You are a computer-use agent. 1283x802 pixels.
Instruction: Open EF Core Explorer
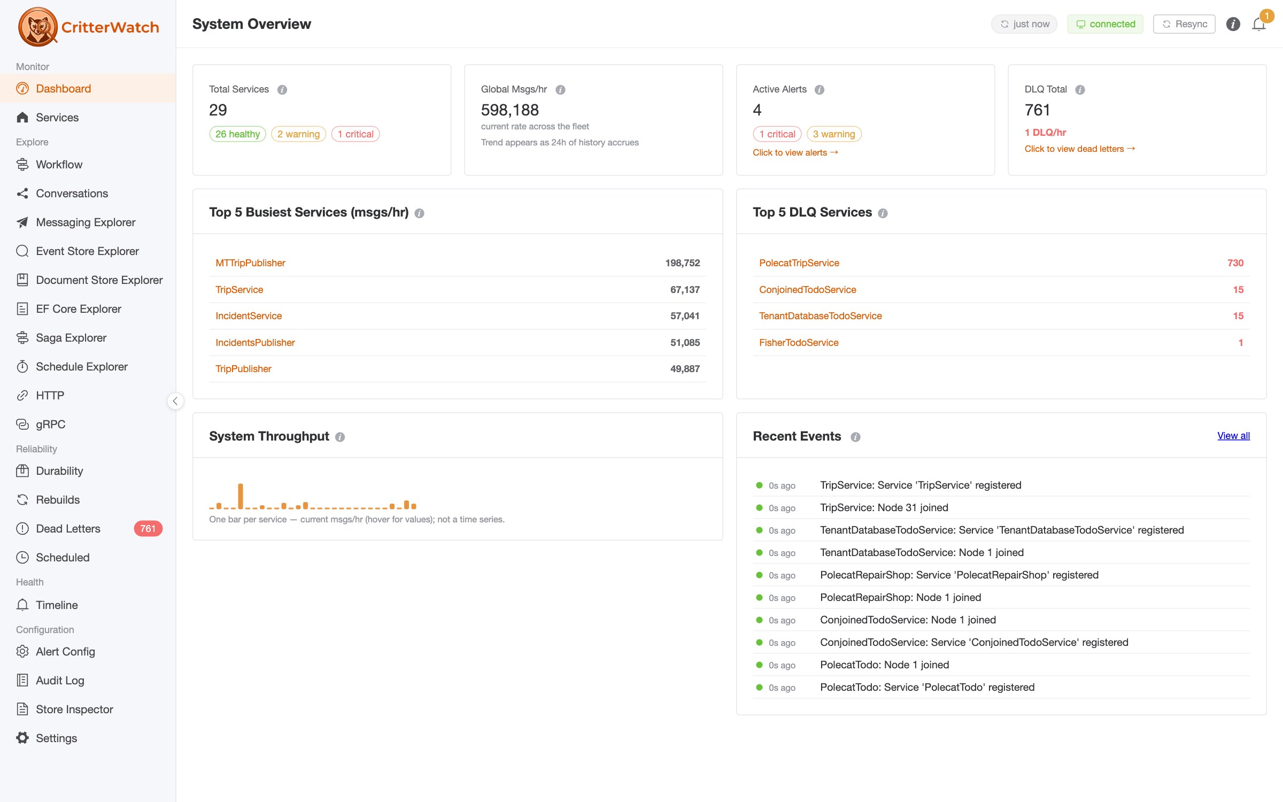click(88, 309)
